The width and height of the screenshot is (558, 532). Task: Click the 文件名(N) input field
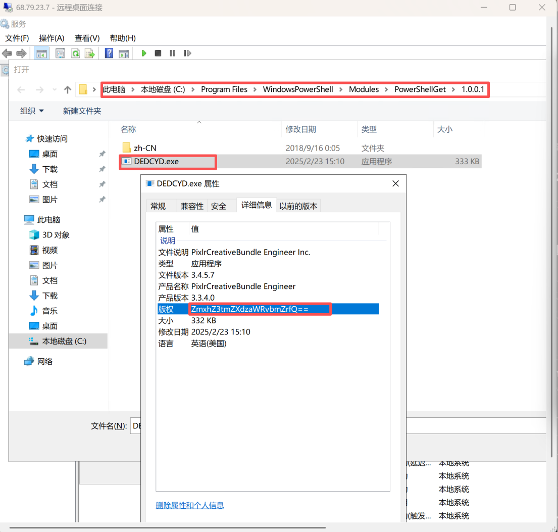(x=339, y=426)
